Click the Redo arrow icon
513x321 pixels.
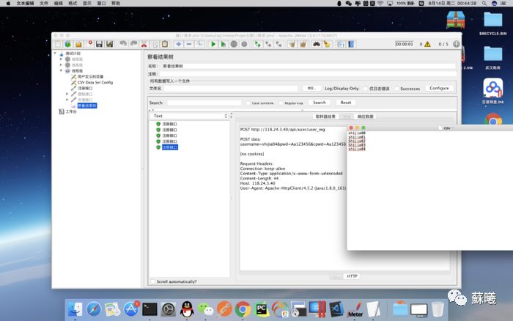[x=133, y=44]
